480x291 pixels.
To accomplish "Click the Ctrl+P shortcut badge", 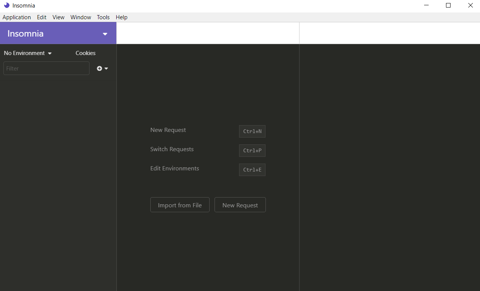I will click(x=252, y=151).
